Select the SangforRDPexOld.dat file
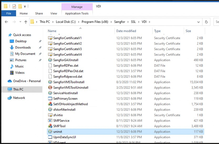 pyautogui.click(x=68, y=71)
